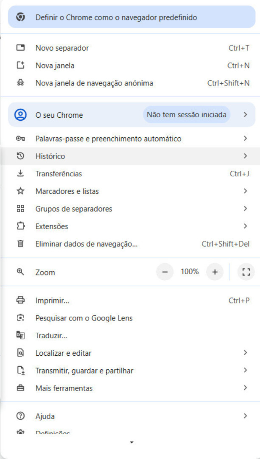Expand the Mais ferramentas submenu
The width and height of the screenshot is (260, 459).
245,388
